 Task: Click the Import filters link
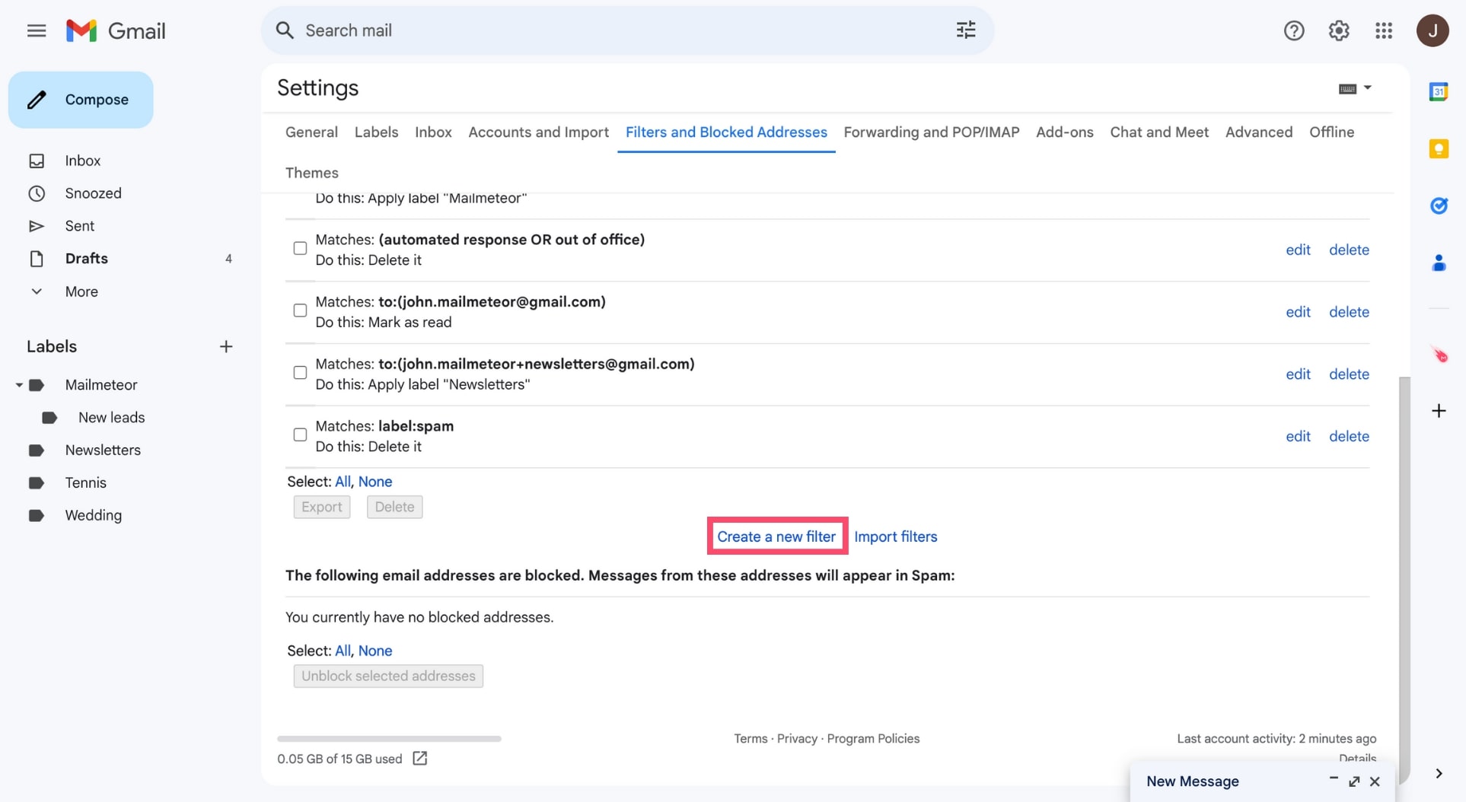[896, 536]
